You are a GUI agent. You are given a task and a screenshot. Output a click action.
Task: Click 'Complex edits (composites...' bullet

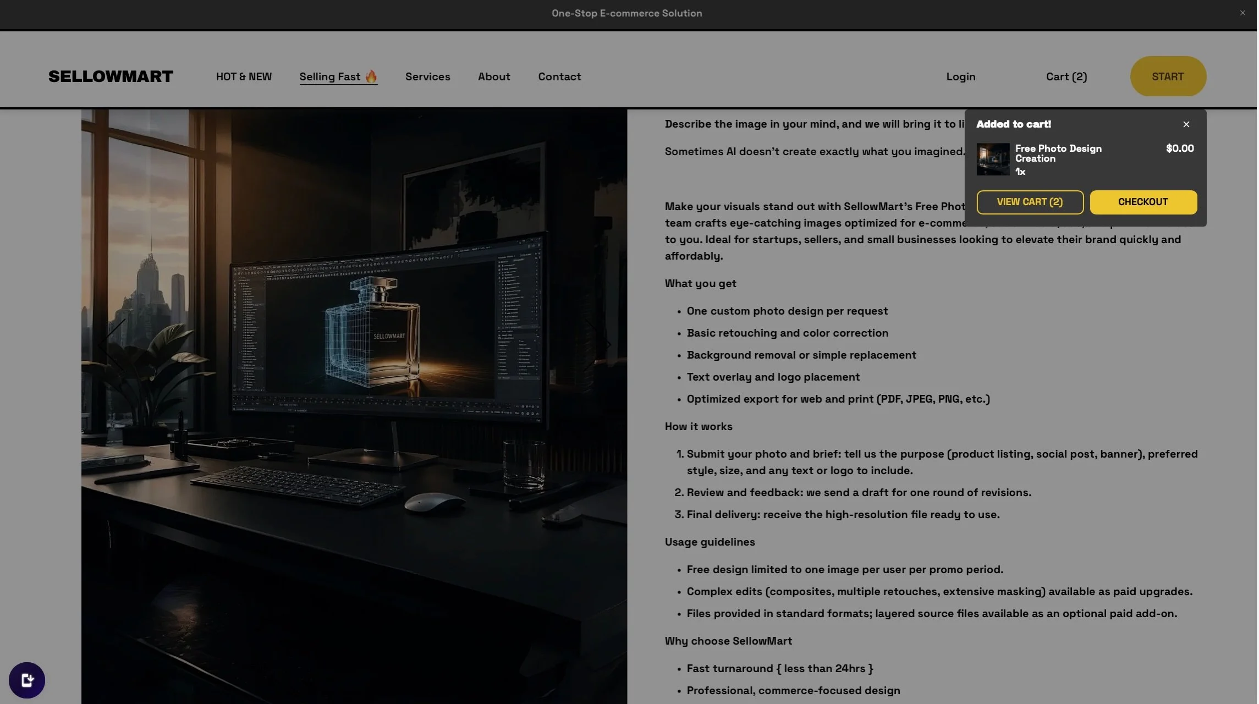(939, 592)
